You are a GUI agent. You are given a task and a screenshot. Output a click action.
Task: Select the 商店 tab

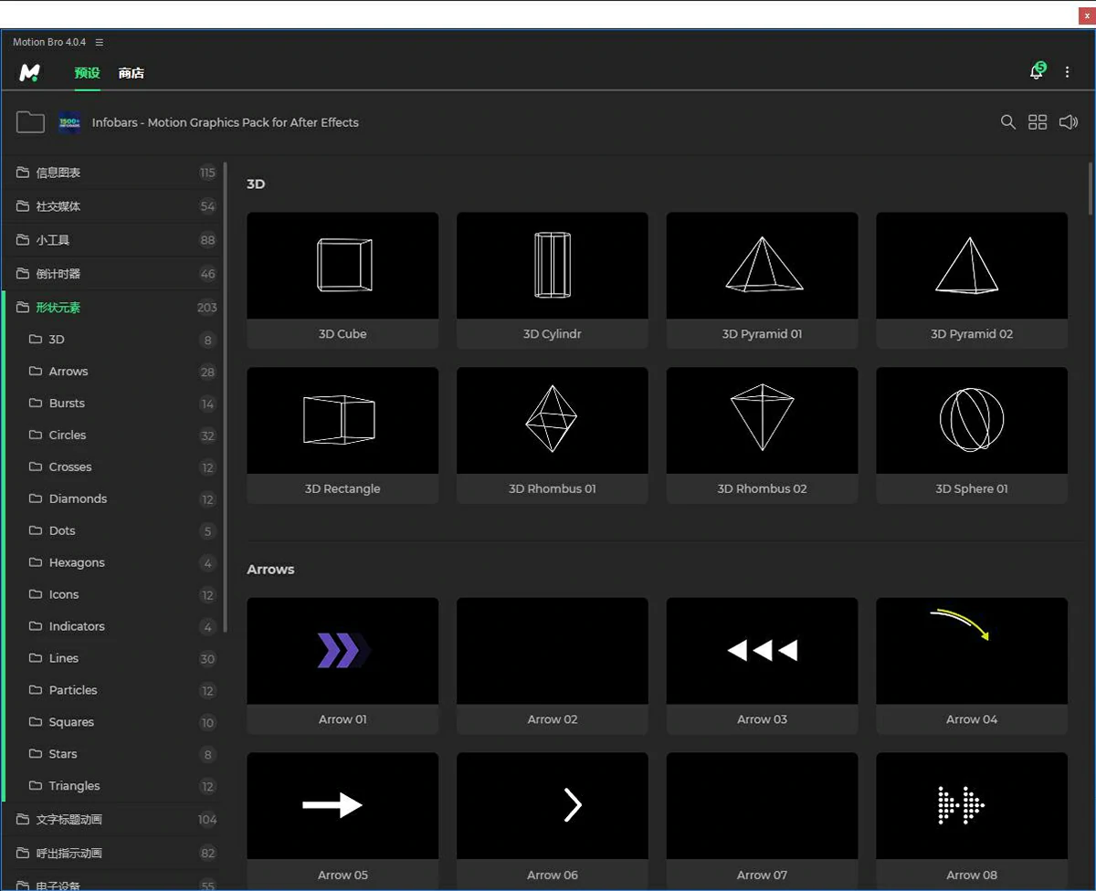click(x=132, y=73)
